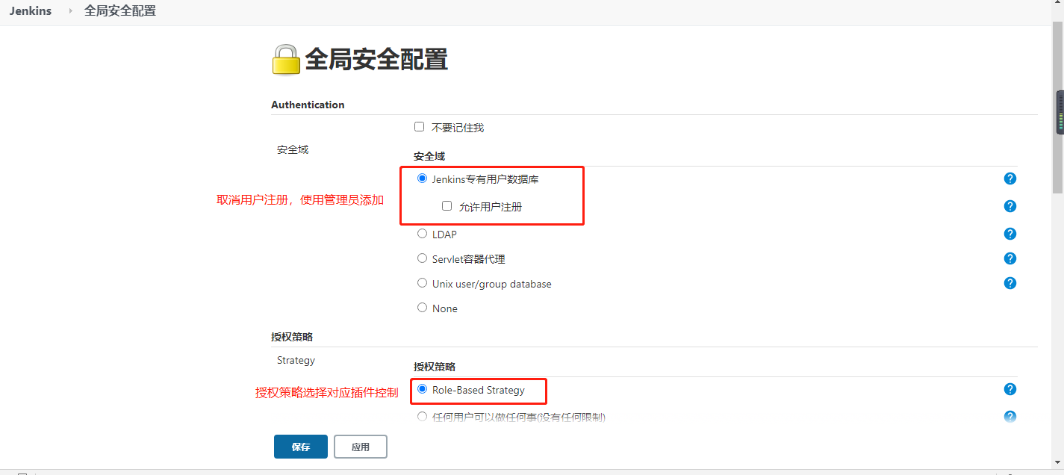Open help icon next to 允许用户注册
Viewport: 1064px width, 475px height.
pyautogui.click(x=1009, y=206)
